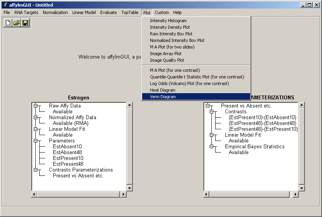Open Intensity Histogram plot option

pyautogui.click(x=168, y=21)
